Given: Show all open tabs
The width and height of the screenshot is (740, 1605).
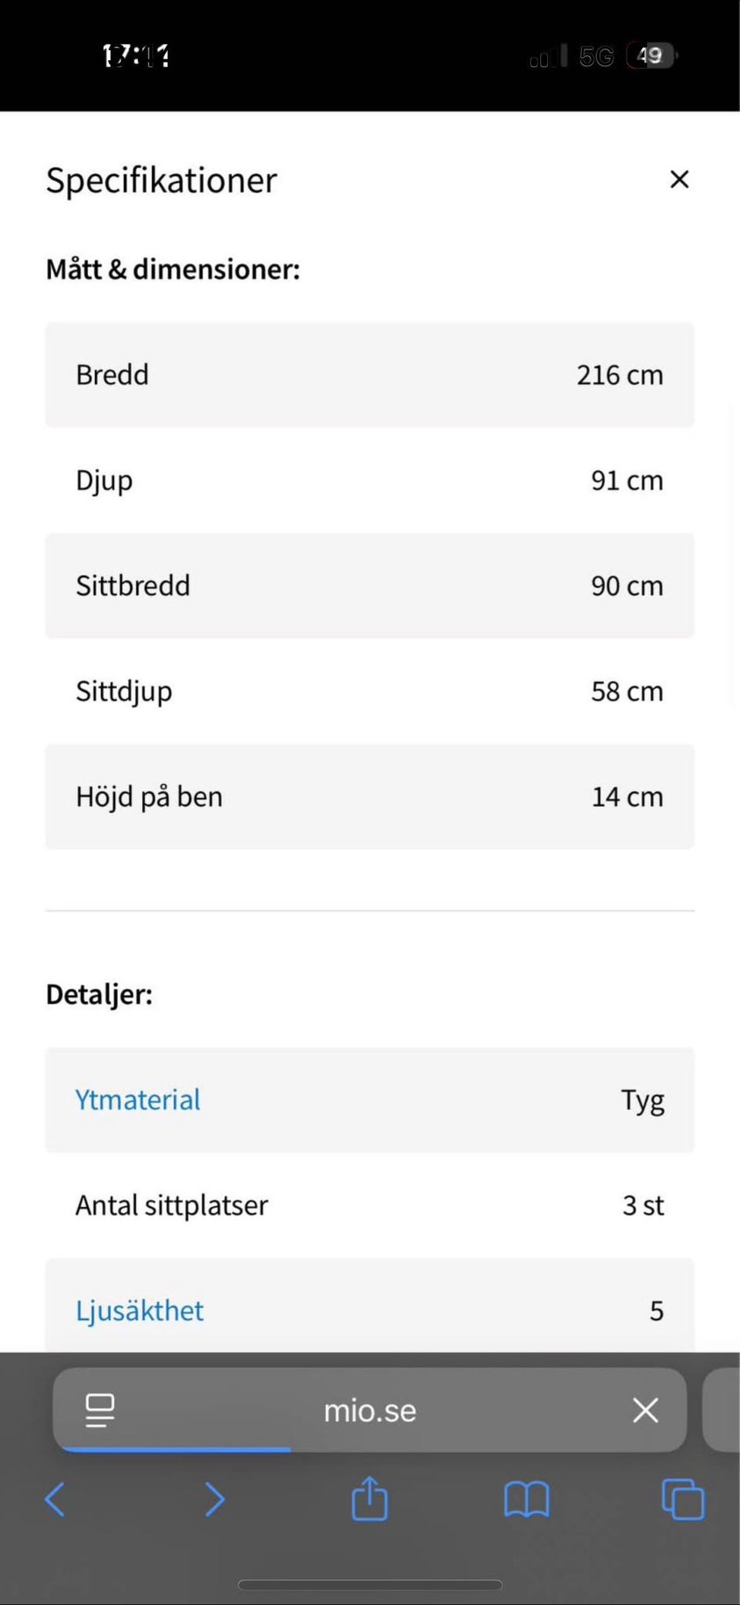Looking at the screenshot, I should (683, 1499).
